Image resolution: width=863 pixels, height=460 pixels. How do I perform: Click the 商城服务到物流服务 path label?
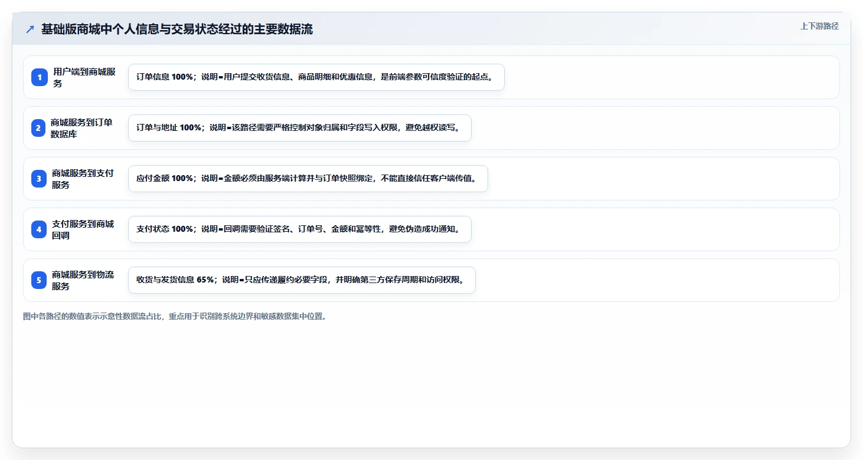tap(83, 280)
